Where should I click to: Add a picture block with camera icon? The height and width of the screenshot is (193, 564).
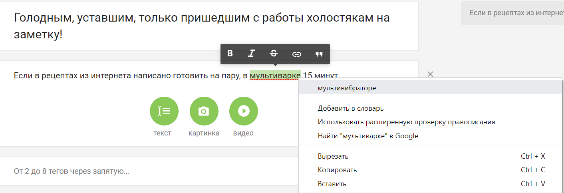(x=204, y=111)
